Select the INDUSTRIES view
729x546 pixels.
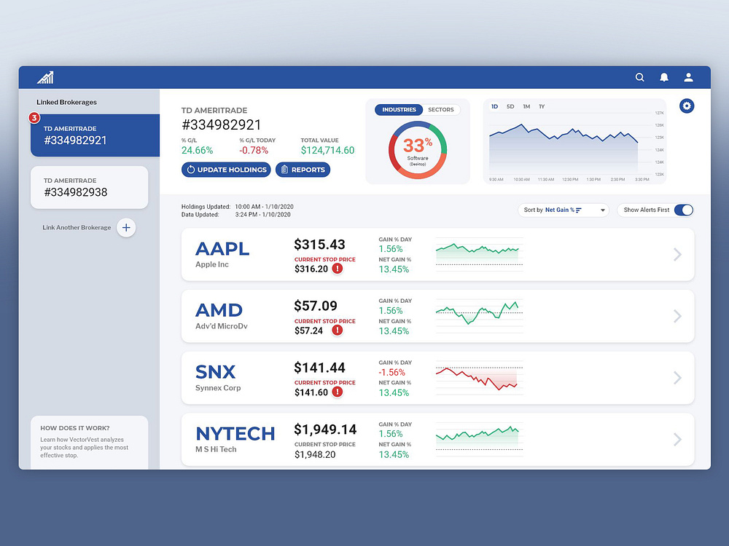point(399,109)
